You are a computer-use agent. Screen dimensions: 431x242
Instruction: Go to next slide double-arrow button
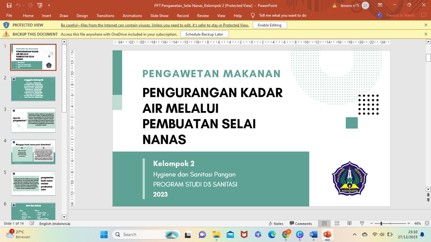[x=428, y=200]
